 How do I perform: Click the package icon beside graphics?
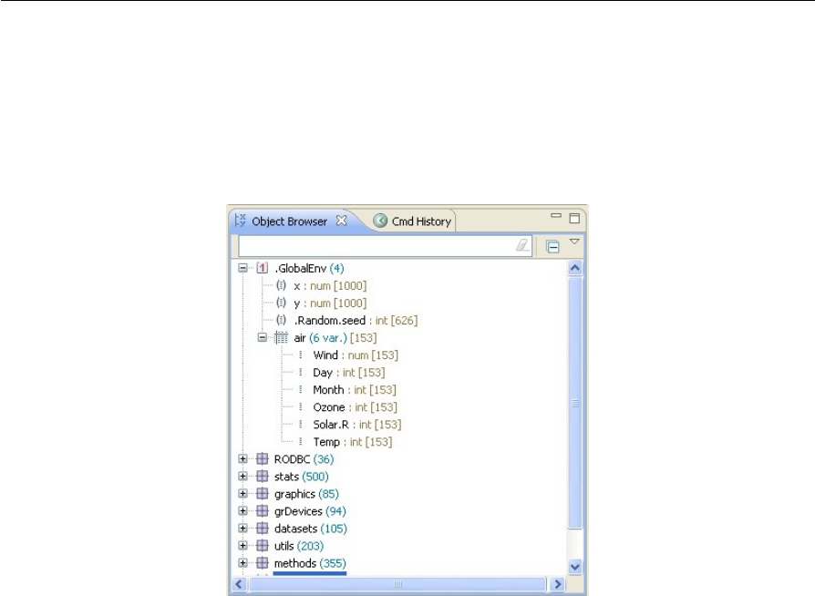point(263,494)
